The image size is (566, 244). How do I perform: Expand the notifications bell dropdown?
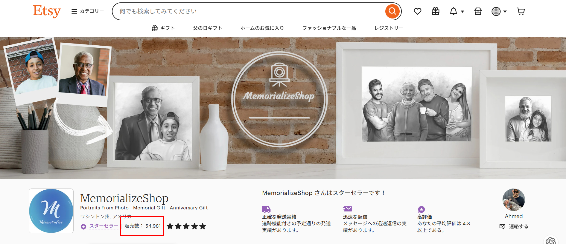[457, 11]
